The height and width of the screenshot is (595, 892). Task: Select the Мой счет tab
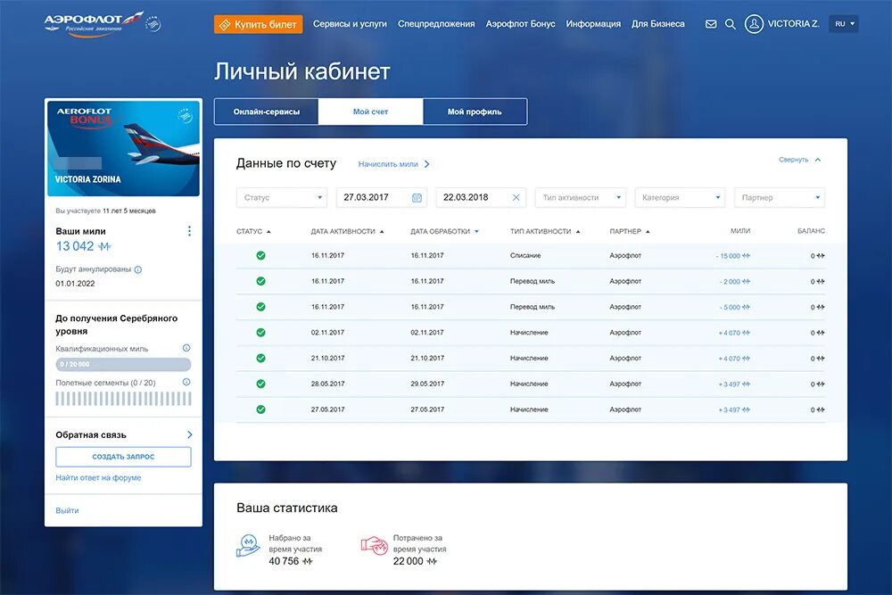coord(370,112)
